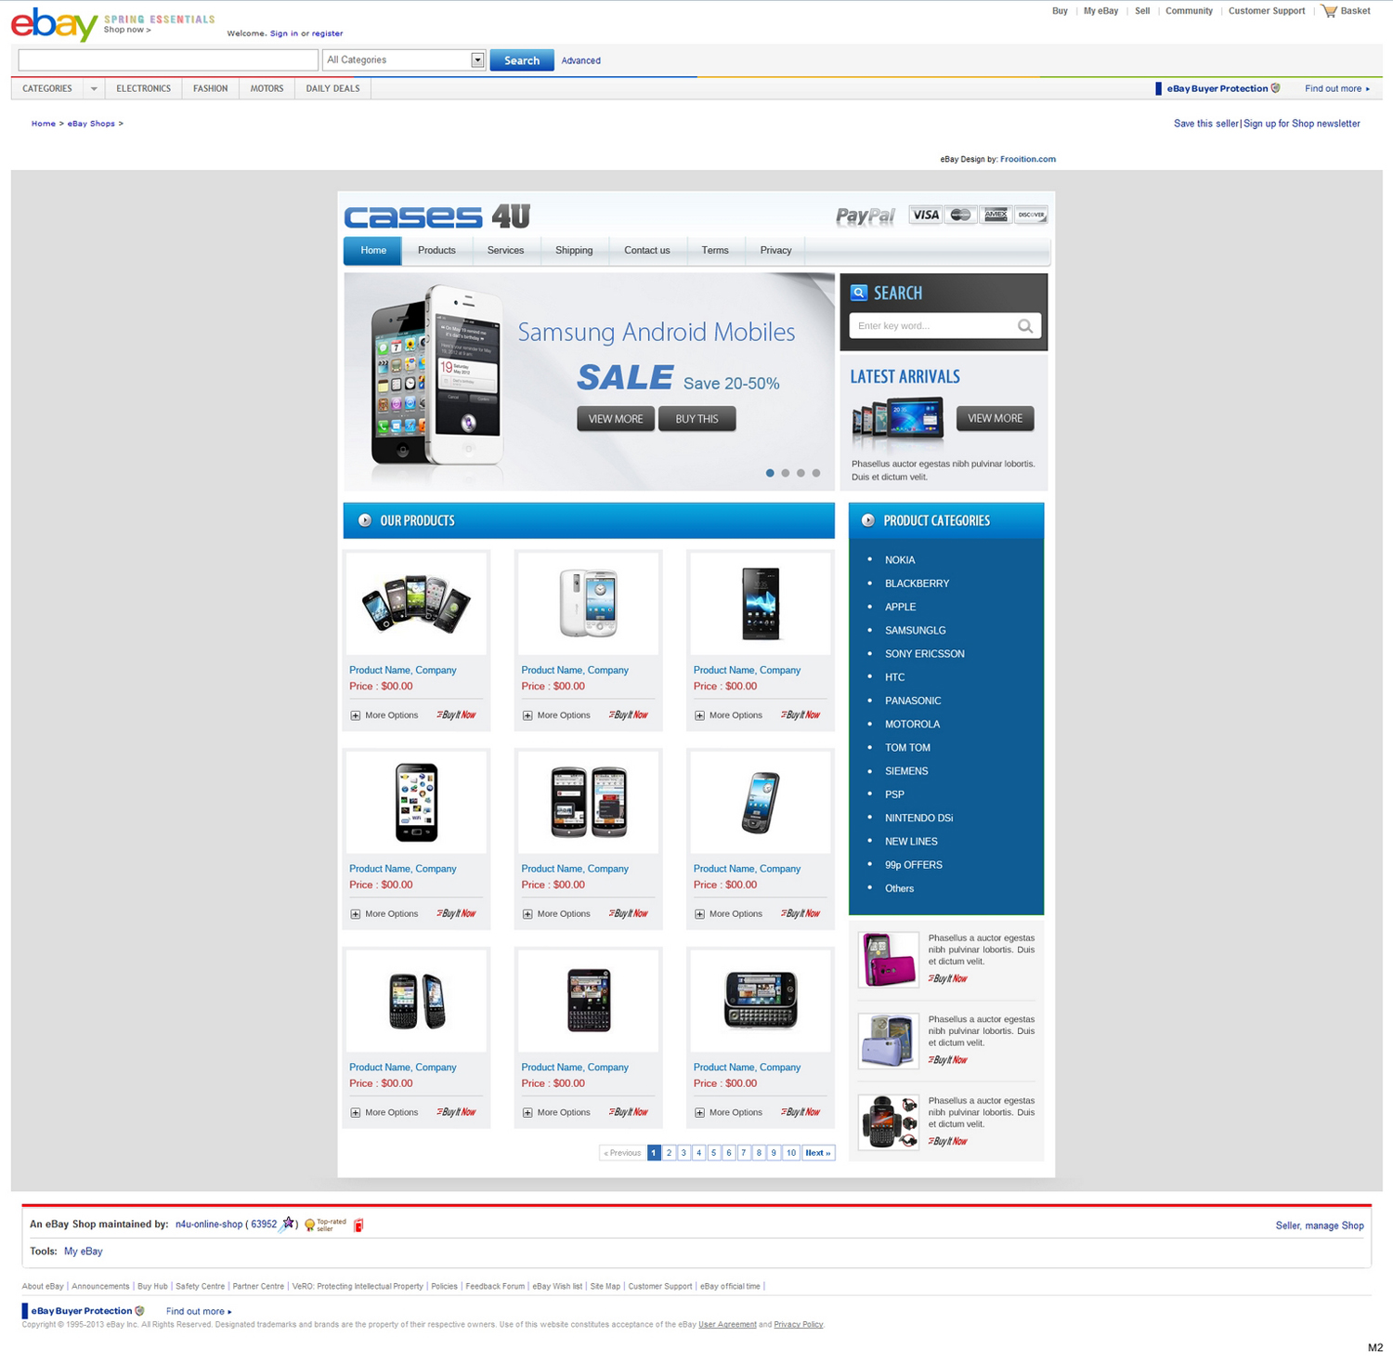The width and height of the screenshot is (1393, 1363).
Task: Click Buy It Now under the purple phone case
Action: coord(948,1060)
